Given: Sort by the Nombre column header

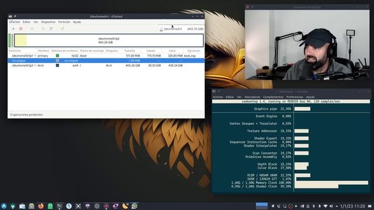Looking at the screenshot, I should coord(43,51).
